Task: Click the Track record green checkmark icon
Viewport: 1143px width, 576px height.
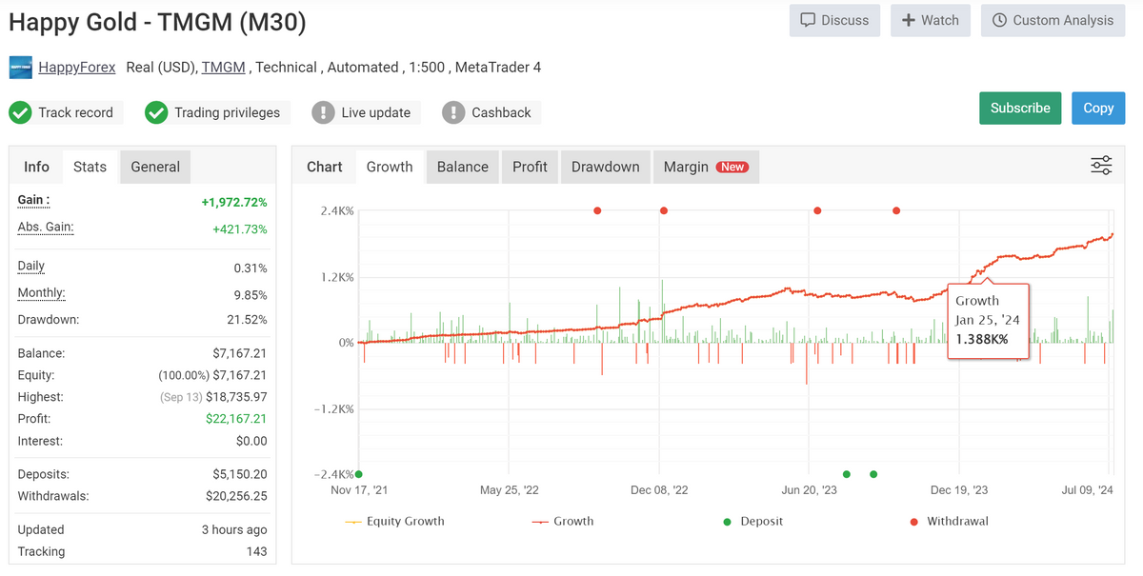Action: [20, 112]
